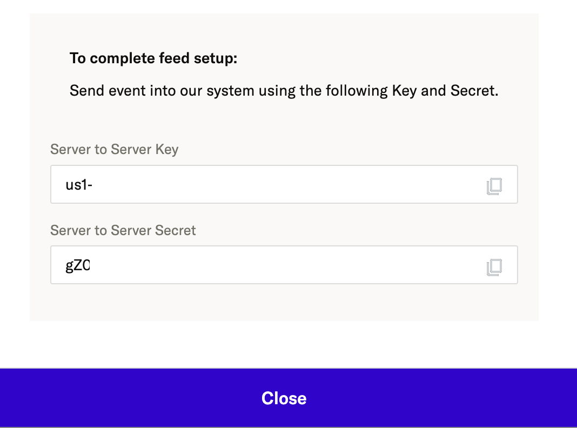577x428 pixels.
Task: Click the 'gZ0' secret value text
Action: point(78,265)
